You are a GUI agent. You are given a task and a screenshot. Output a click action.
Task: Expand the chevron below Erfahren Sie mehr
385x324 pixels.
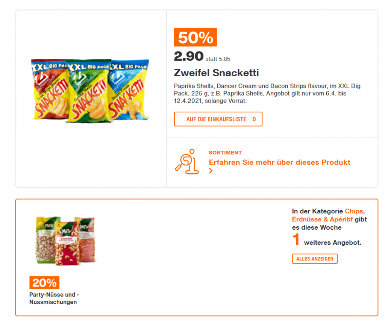[x=211, y=171]
